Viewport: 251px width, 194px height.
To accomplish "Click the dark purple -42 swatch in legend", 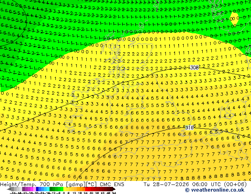I will click(x=23, y=189).
